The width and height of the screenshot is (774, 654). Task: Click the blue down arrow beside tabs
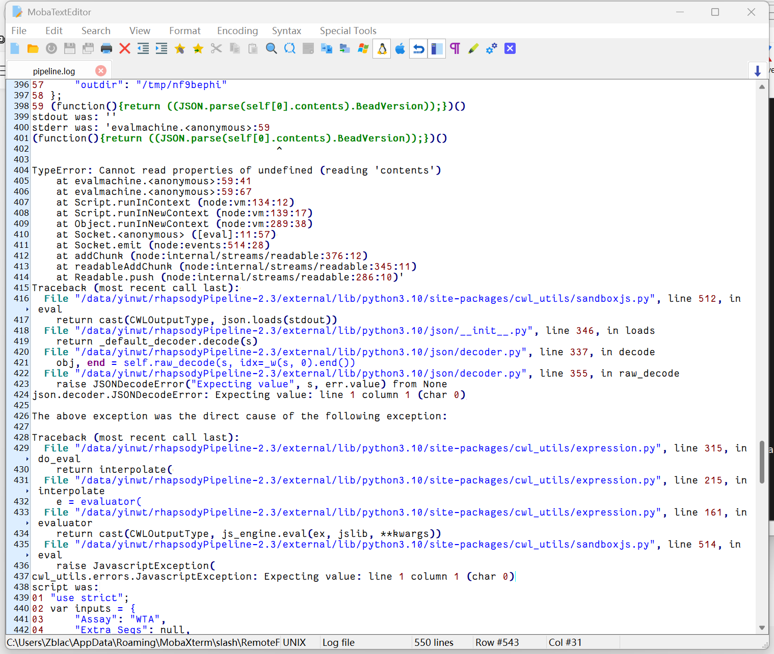[x=758, y=71]
